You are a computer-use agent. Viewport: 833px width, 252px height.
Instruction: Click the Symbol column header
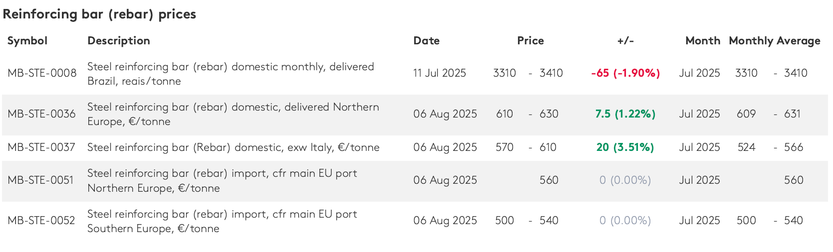(27, 41)
